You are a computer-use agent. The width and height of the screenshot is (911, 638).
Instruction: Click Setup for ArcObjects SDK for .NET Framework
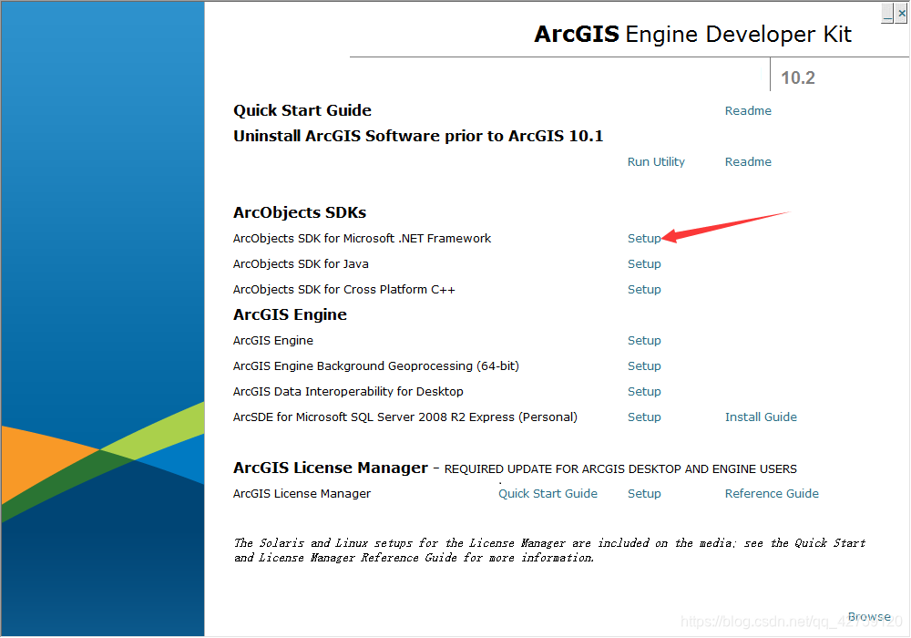pyautogui.click(x=644, y=238)
